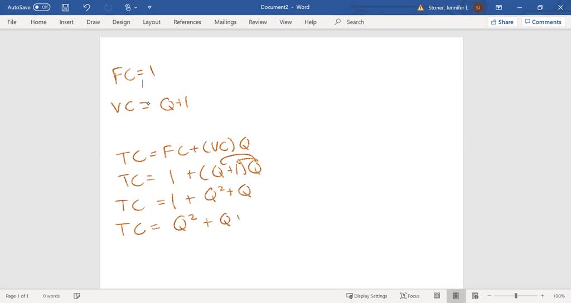Viewport: 571px width, 303px height.
Task: Zoom in with the plus button
Action: click(x=542, y=296)
